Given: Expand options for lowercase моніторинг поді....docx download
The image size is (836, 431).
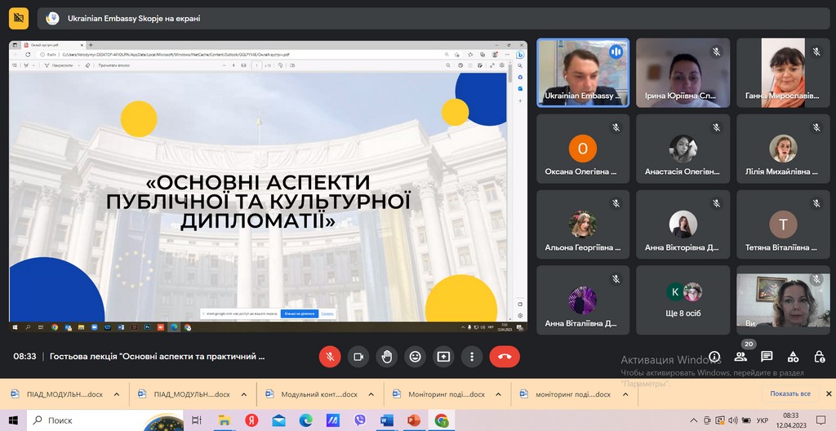Looking at the screenshot, I should click(626, 394).
